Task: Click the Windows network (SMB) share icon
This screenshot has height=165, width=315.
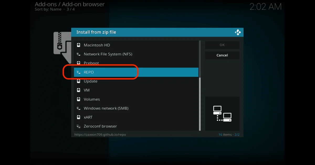Action: point(78,108)
